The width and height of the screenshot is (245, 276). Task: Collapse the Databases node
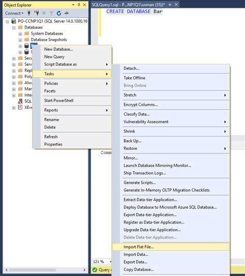(x=14, y=28)
